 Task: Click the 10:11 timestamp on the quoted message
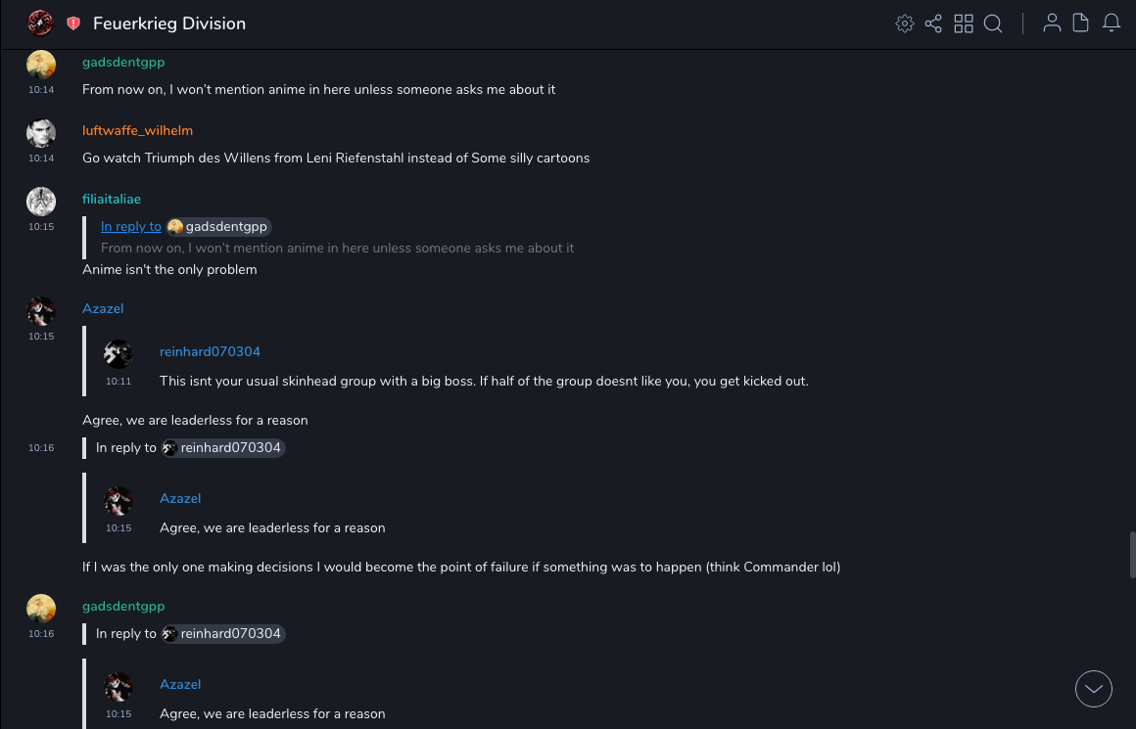tap(118, 382)
